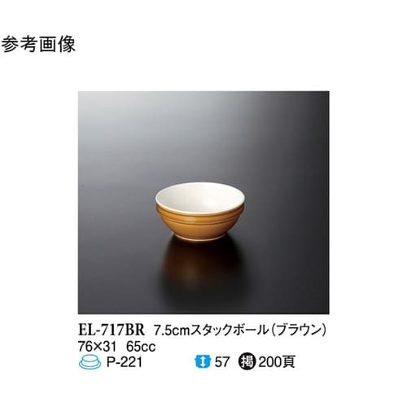
Task: Click the 7.5cmスタックボール product name
Action: pos(211,330)
